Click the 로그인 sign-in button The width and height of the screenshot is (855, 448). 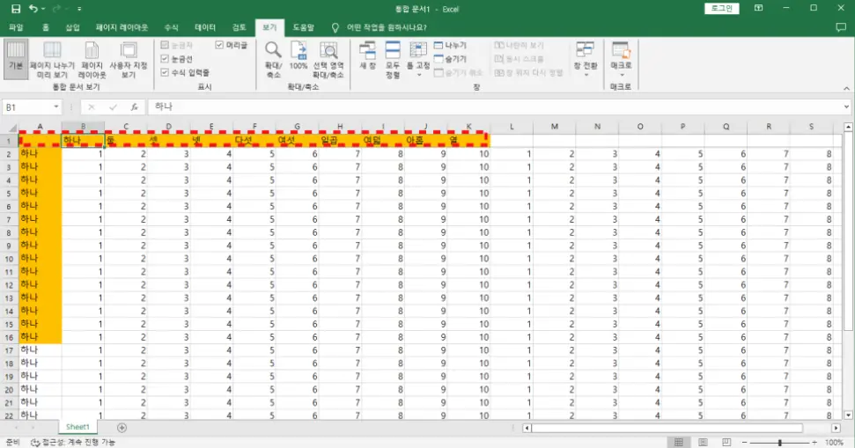722,8
